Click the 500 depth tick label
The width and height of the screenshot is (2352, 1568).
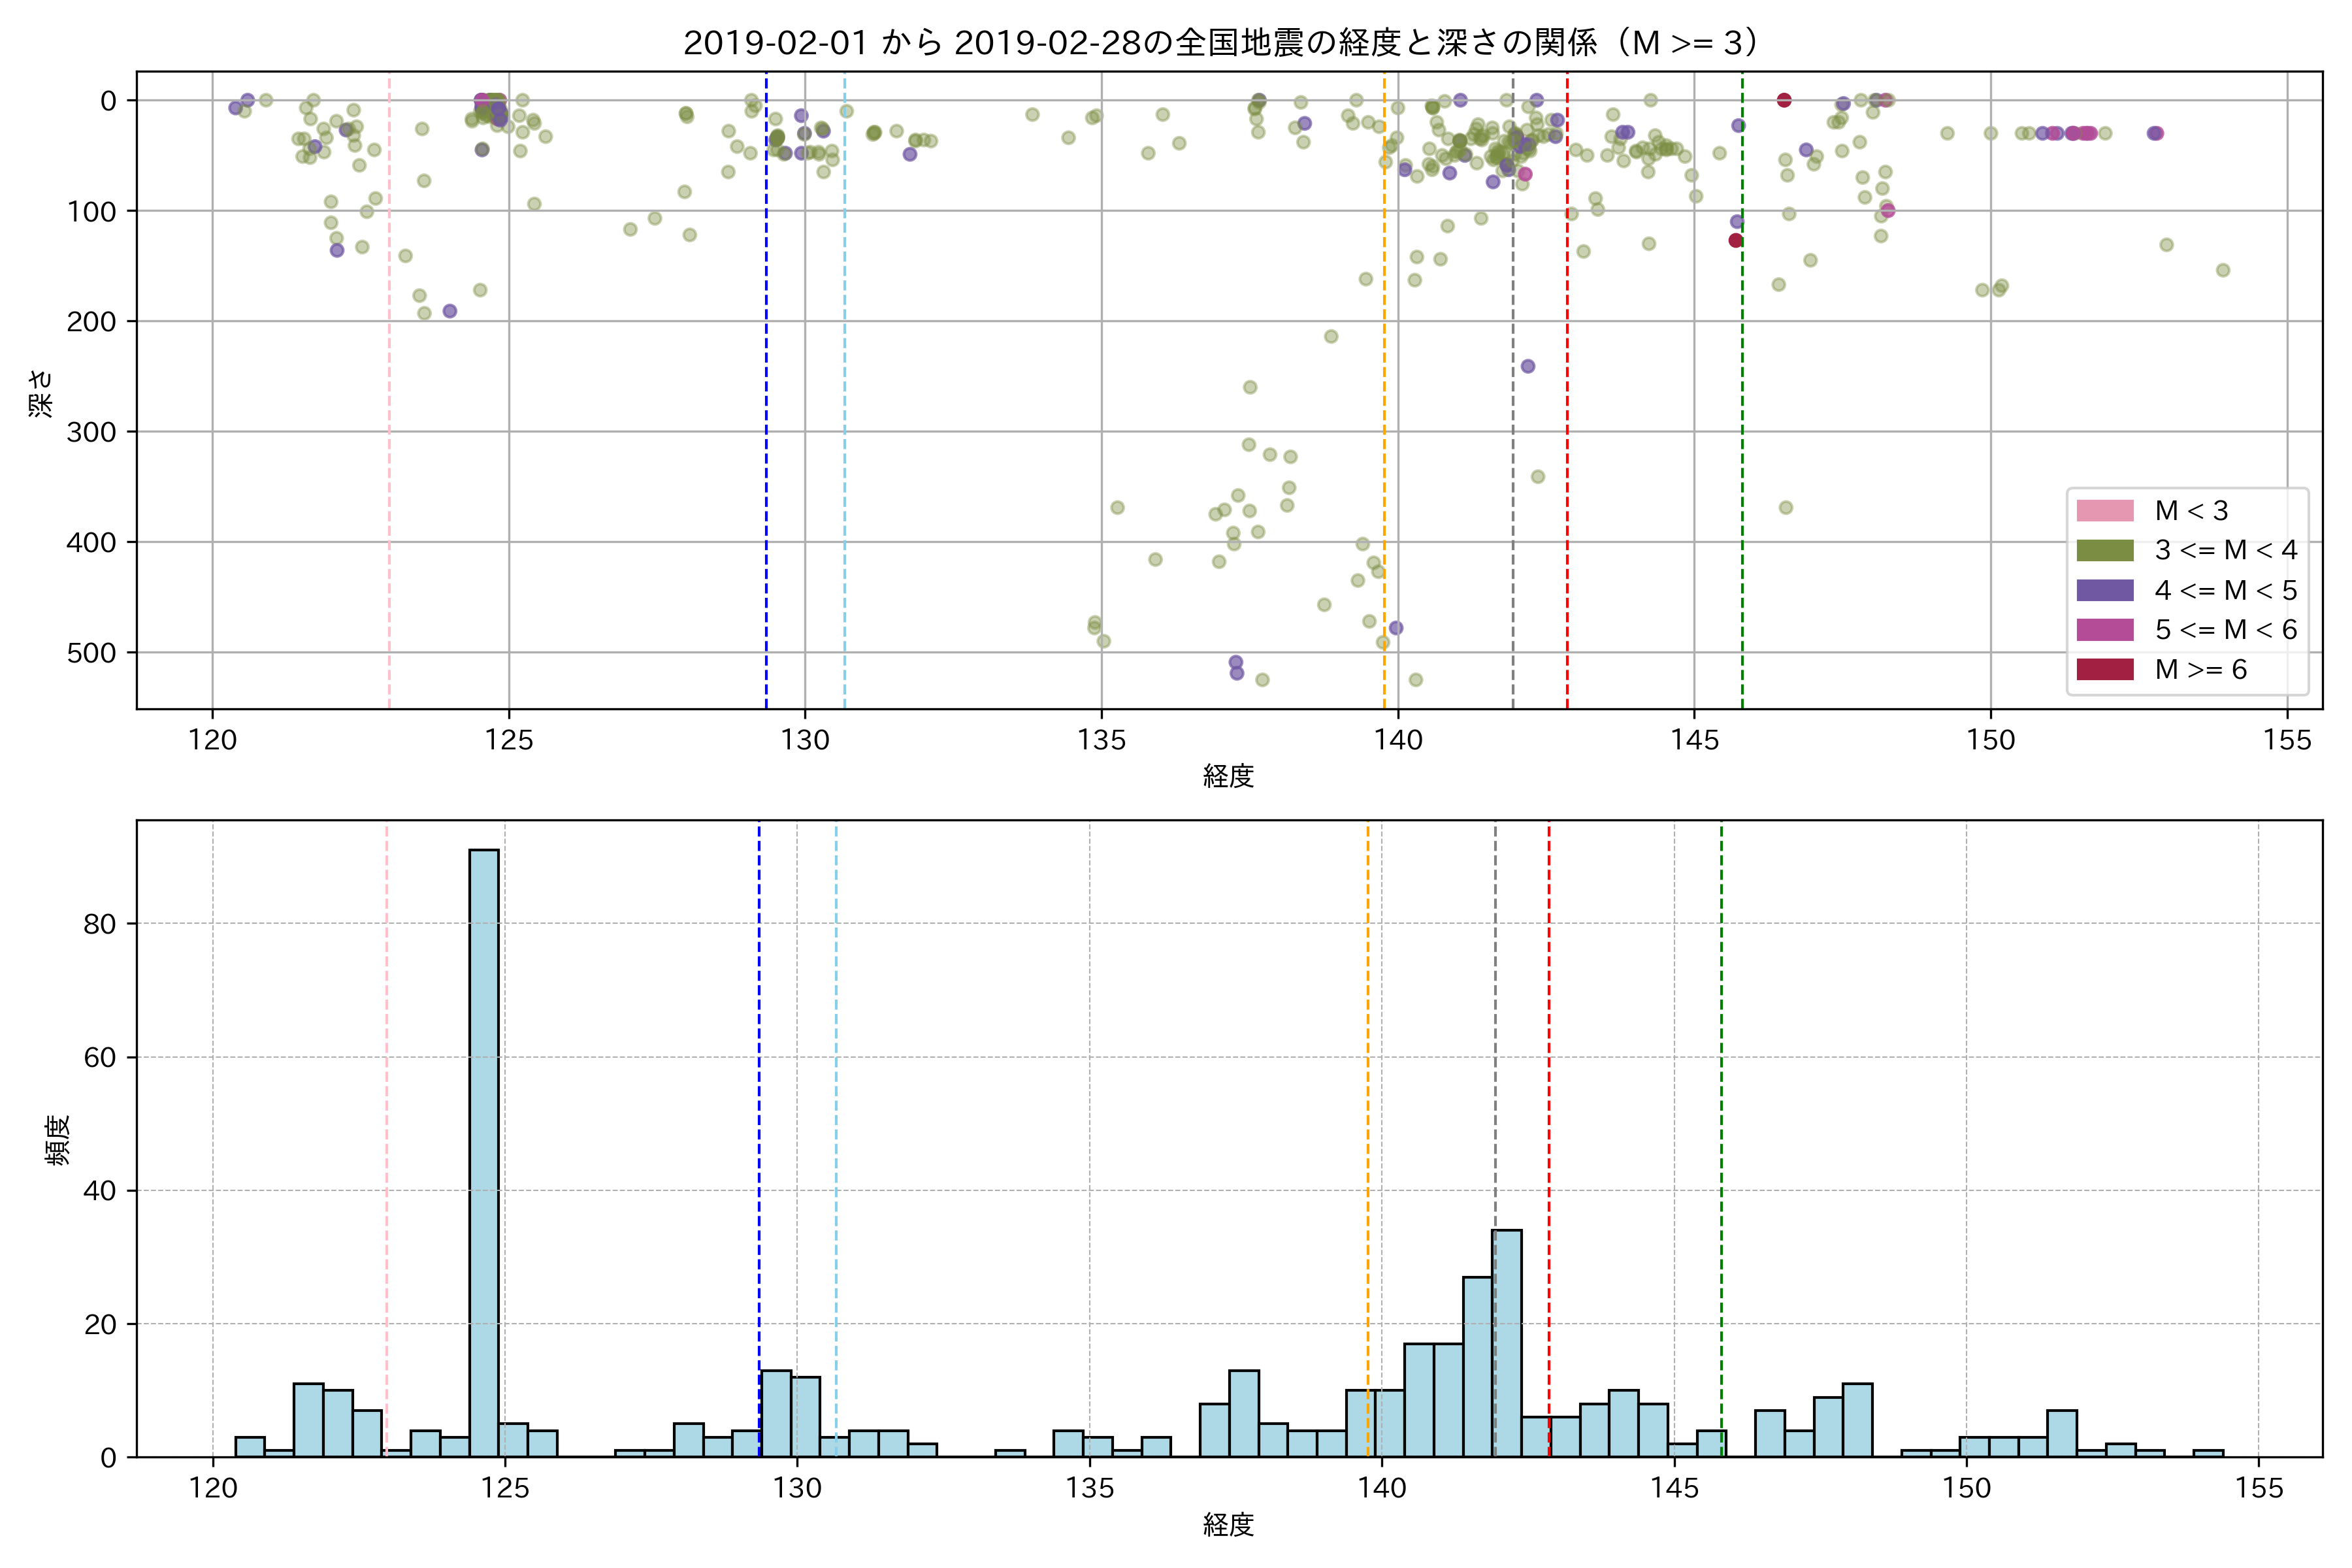tap(91, 653)
